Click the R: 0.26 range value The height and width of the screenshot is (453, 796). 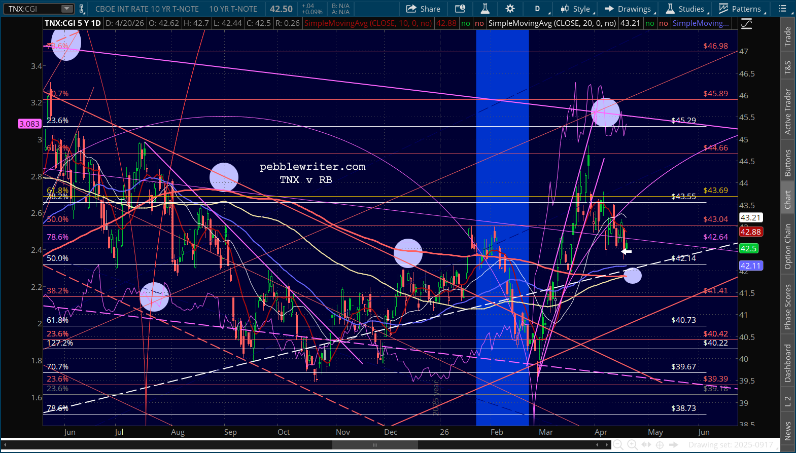point(287,23)
